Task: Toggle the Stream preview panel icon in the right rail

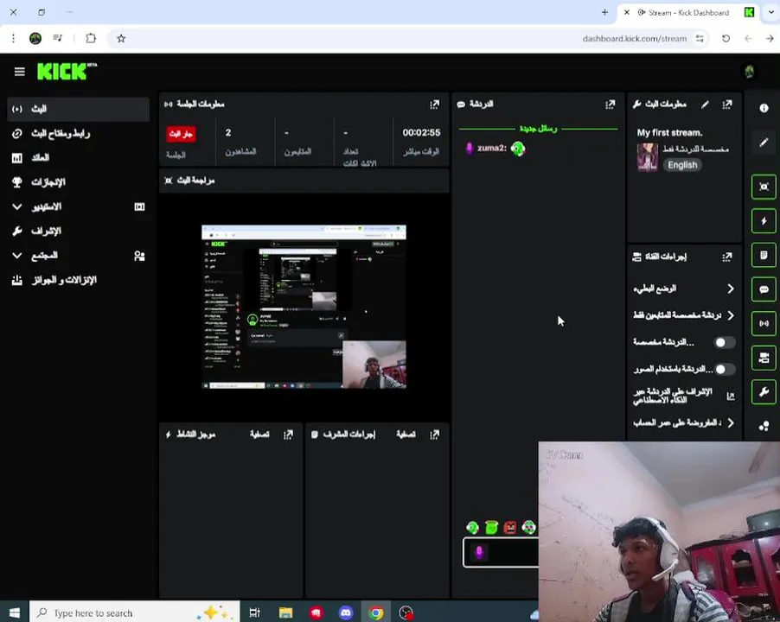Action: (764, 187)
